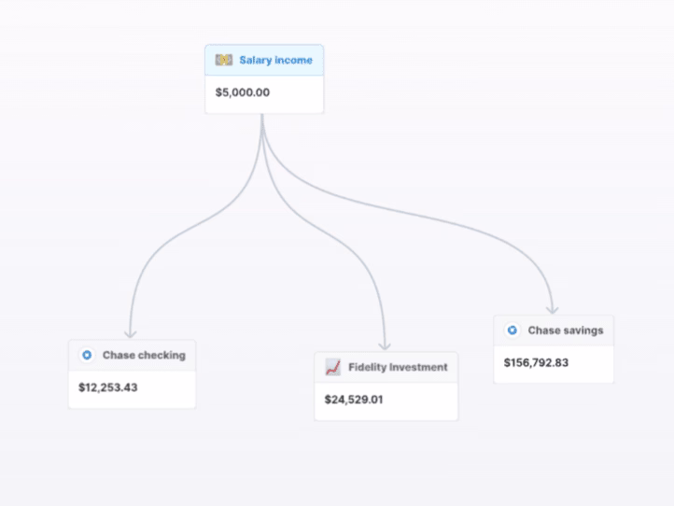Click the $12,253.43 checking balance
The image size is (674, 506).
[x=108, y=387]
